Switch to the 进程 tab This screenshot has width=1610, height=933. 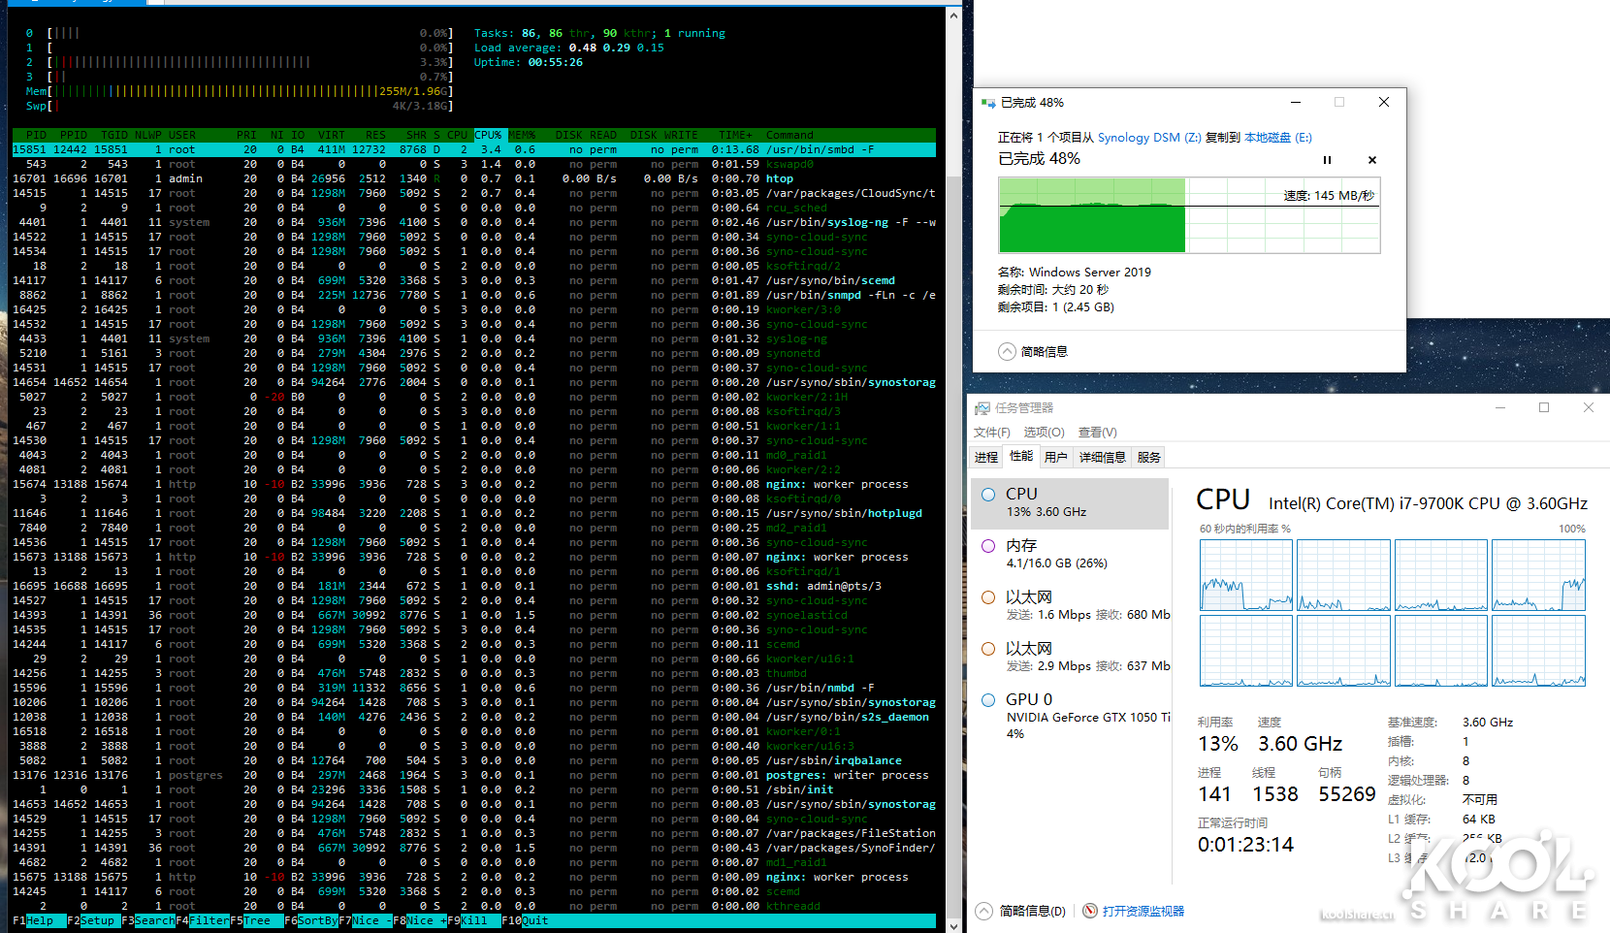[x=986, y=458]
